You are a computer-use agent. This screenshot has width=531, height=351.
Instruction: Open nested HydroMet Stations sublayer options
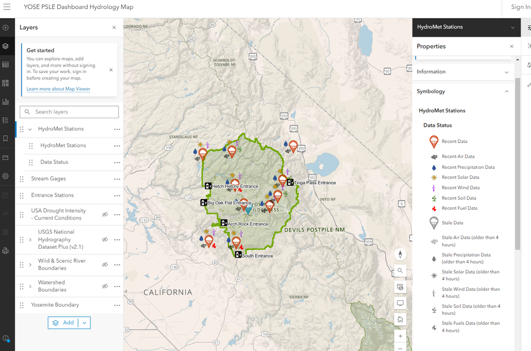point(117,146)
